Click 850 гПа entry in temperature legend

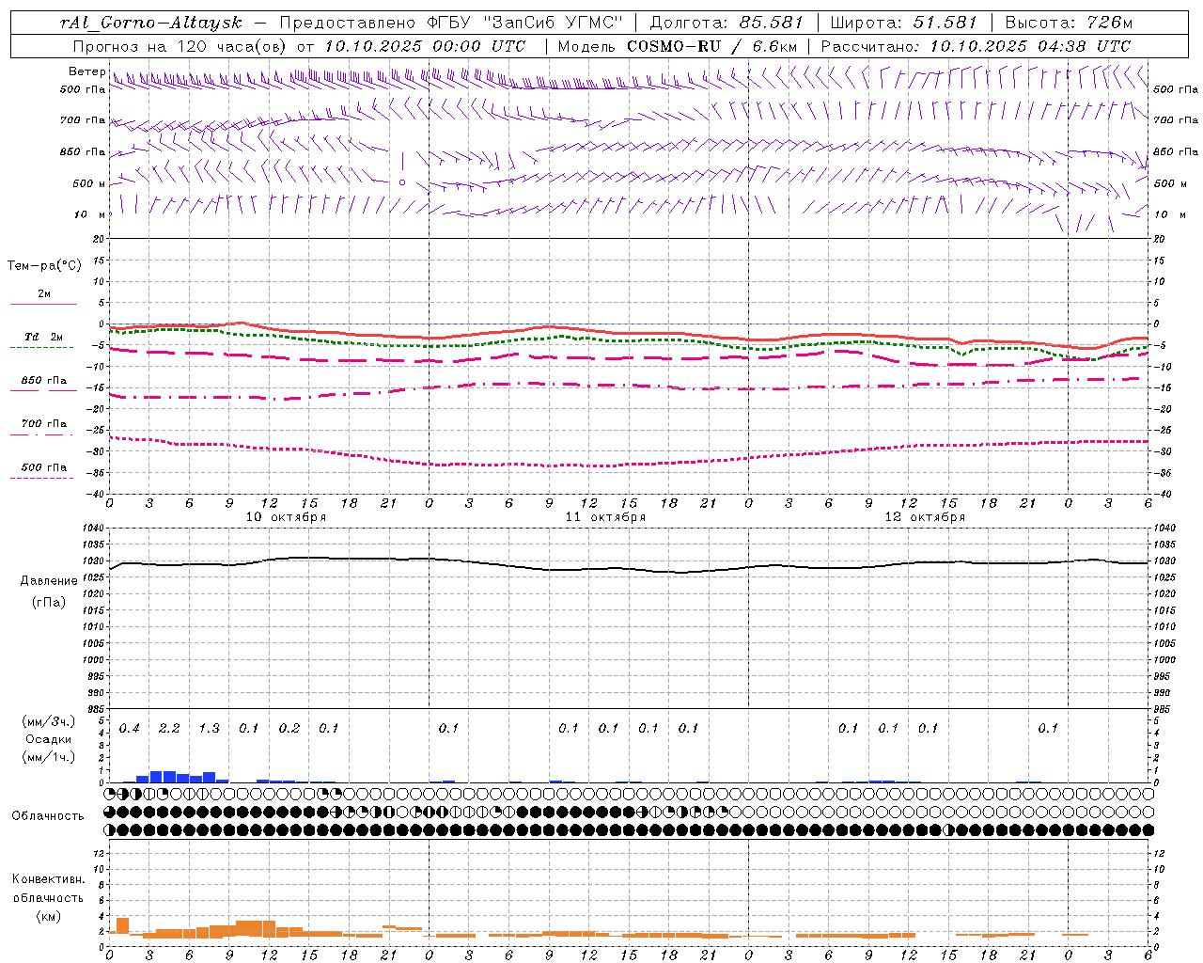coord(43,381)
